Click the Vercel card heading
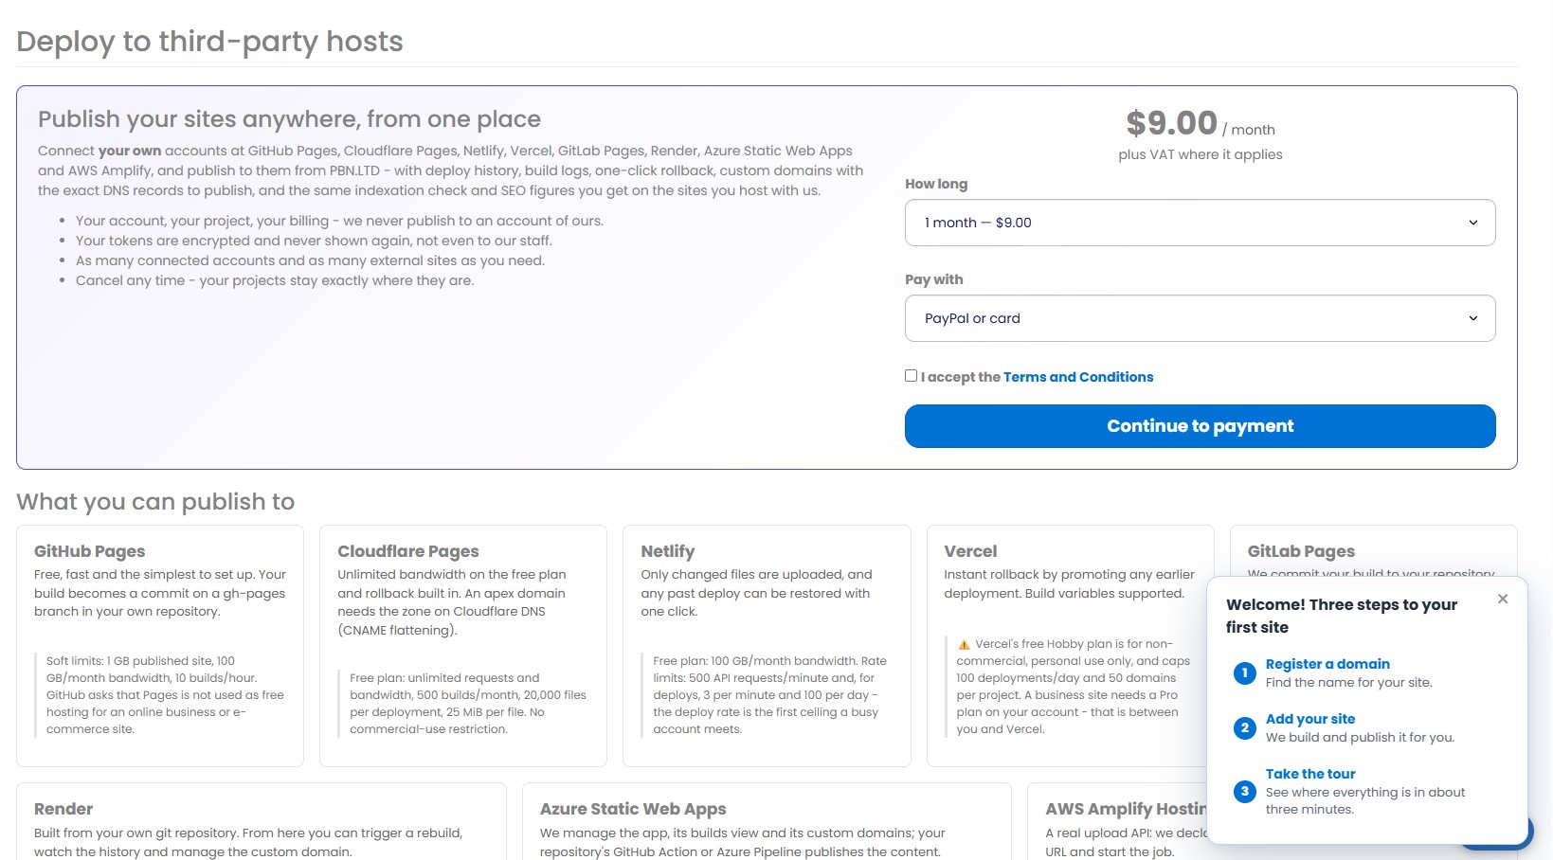The height and width of the screenshot is (860, 1553). 970,551
